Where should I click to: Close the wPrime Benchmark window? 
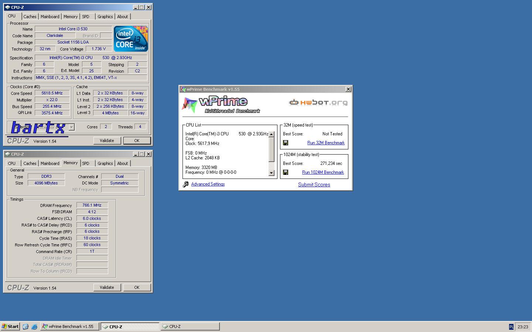point(348,89)
